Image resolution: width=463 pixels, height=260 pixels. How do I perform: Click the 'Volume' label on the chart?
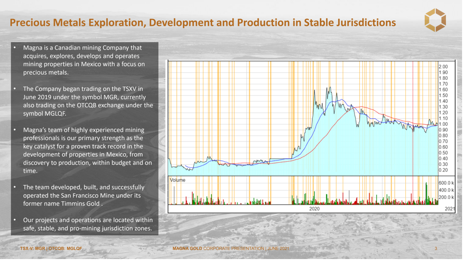[x=177, y=180]
